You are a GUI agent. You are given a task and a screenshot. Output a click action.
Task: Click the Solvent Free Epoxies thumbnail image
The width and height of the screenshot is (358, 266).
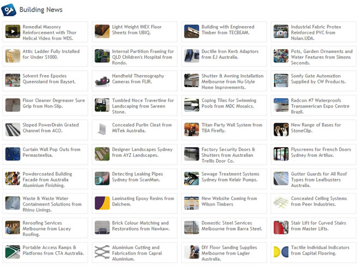coord(13,80)
